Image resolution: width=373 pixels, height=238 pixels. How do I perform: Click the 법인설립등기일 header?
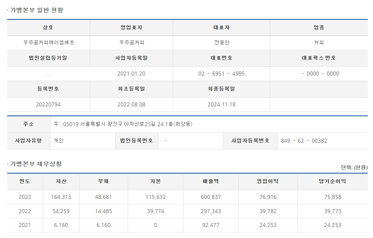point(48,58)
